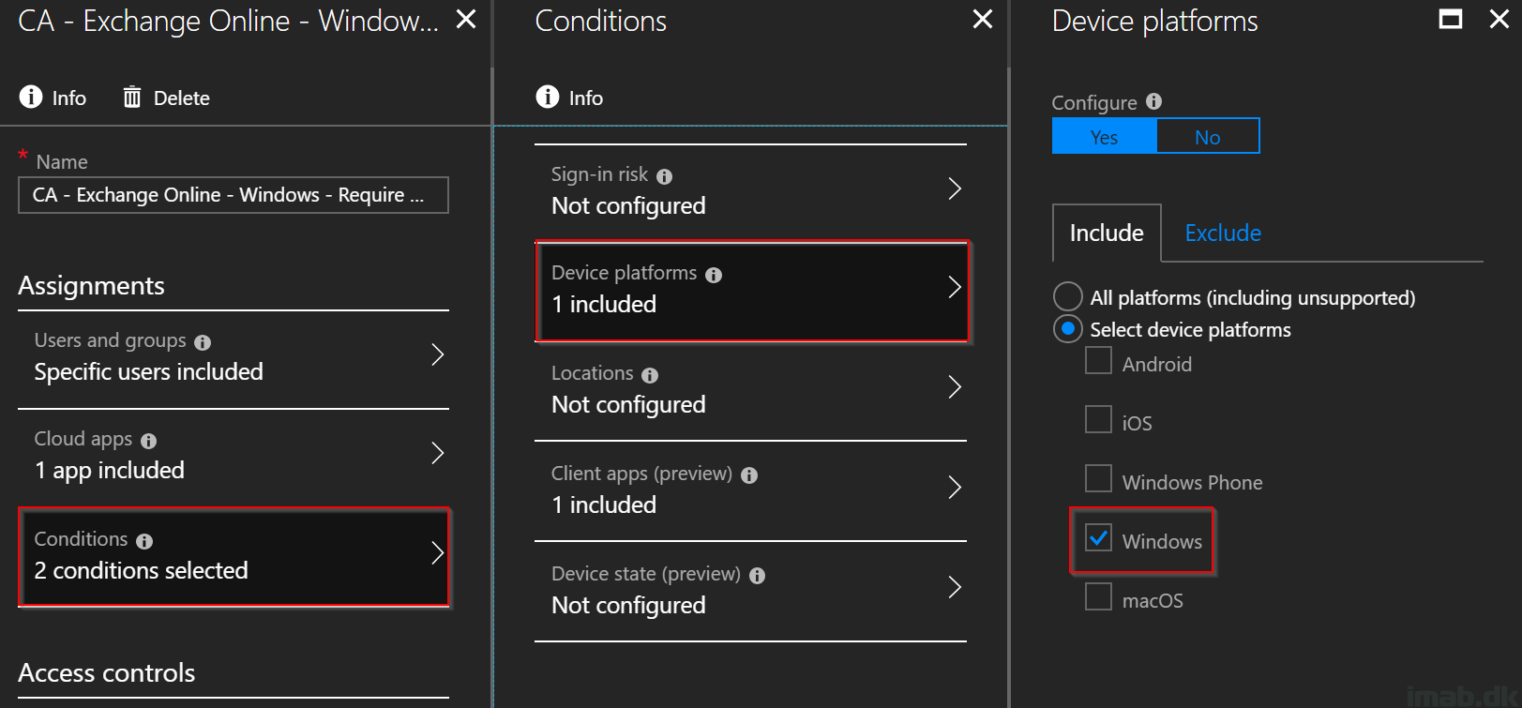Click the Delete button label

[x=182, y=98]
